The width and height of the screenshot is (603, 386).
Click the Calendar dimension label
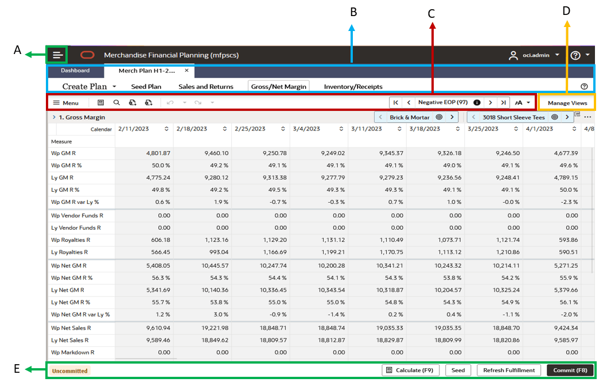(x=101, y=129)
